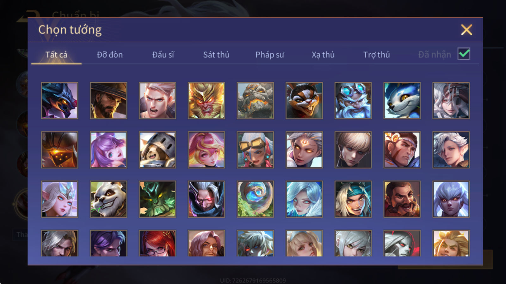Filter by Xạ thủ tab
The image size is (506, 284).
tap(323, 55)
